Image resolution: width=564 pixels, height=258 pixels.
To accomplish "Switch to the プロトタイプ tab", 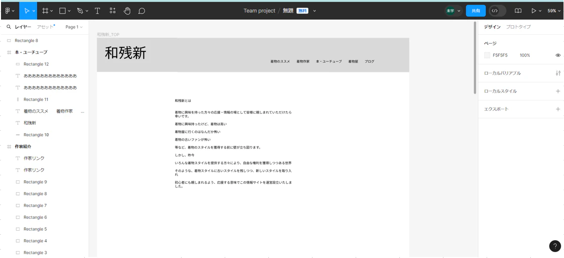I will (518, 27).
